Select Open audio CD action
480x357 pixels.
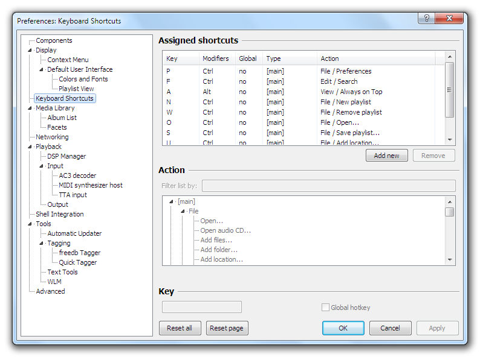pyautogui.click(x=225, y=230)
